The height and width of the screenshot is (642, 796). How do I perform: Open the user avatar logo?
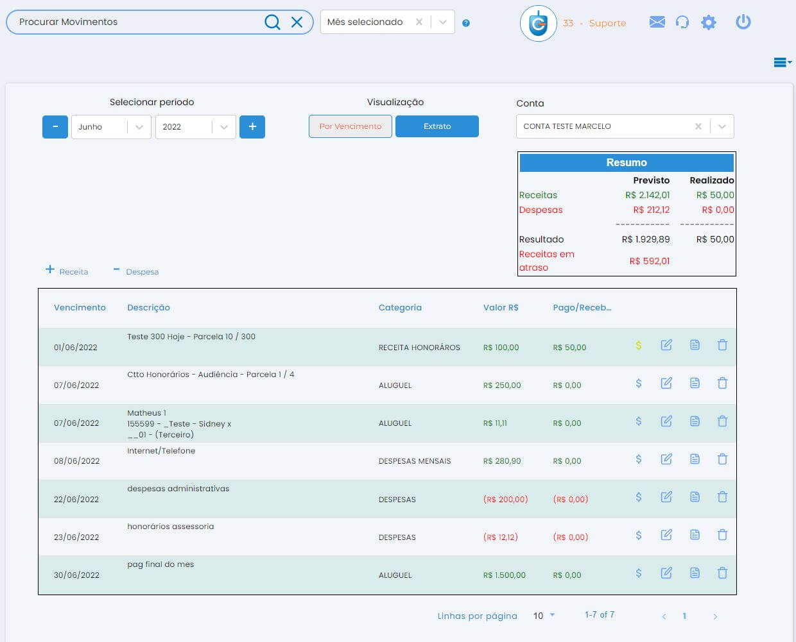[538, 23]
